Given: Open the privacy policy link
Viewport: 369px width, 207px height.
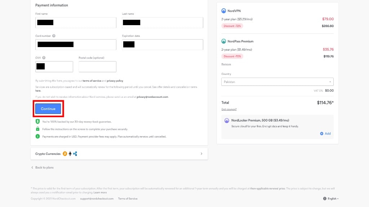Looking at the screenshot, I should tap(115, 81).
